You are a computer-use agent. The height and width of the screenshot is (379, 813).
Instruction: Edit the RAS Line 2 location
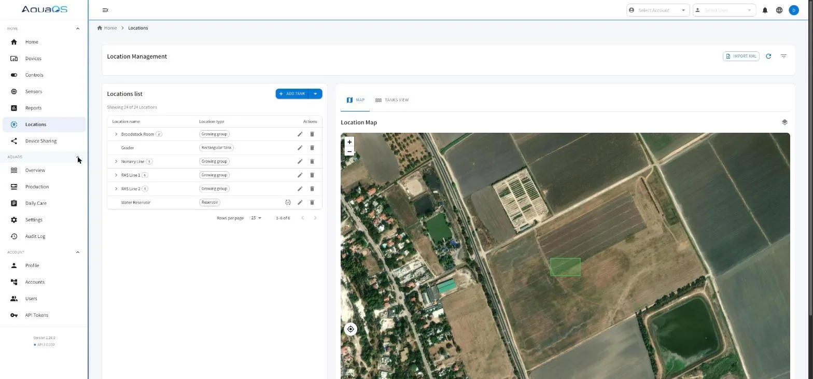pos(300,189)
